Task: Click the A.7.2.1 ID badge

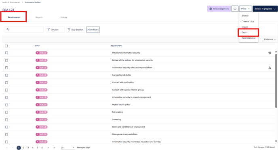Action: [x=42, y=134]
